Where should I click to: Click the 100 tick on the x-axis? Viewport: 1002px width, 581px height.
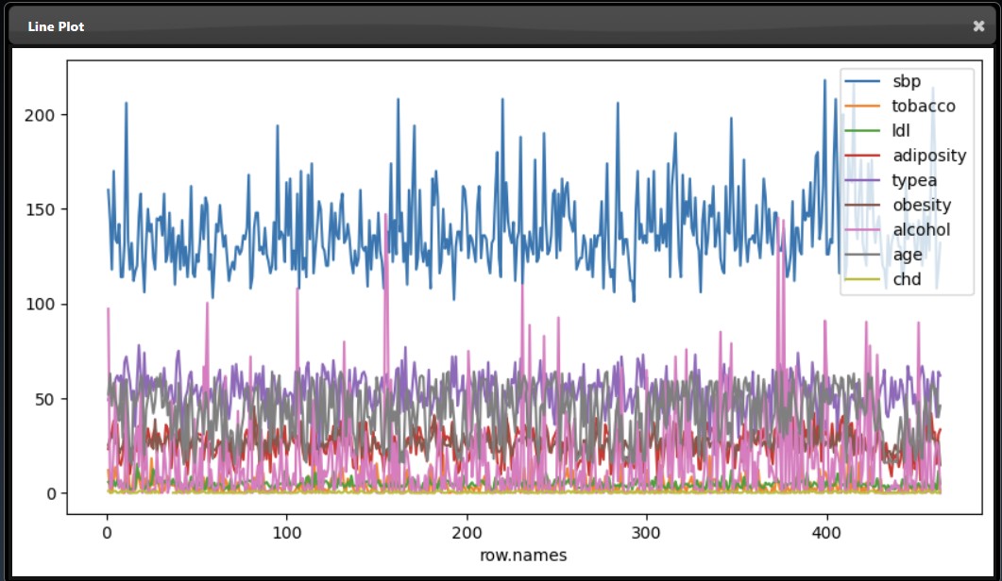coord(287,533)
